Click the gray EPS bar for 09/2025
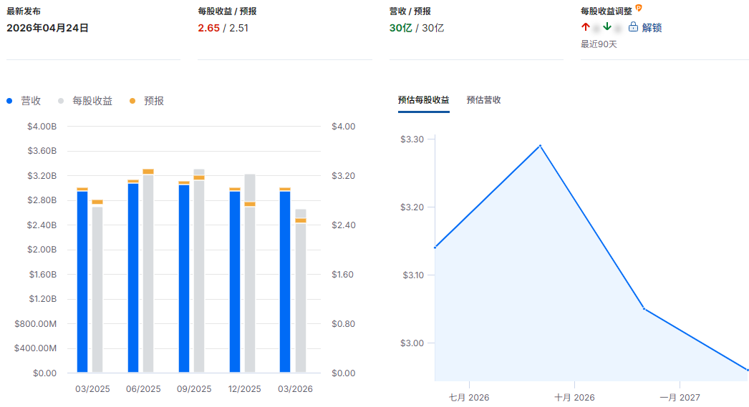The height and width of the screenshot is (407, 749). [199, 270]
